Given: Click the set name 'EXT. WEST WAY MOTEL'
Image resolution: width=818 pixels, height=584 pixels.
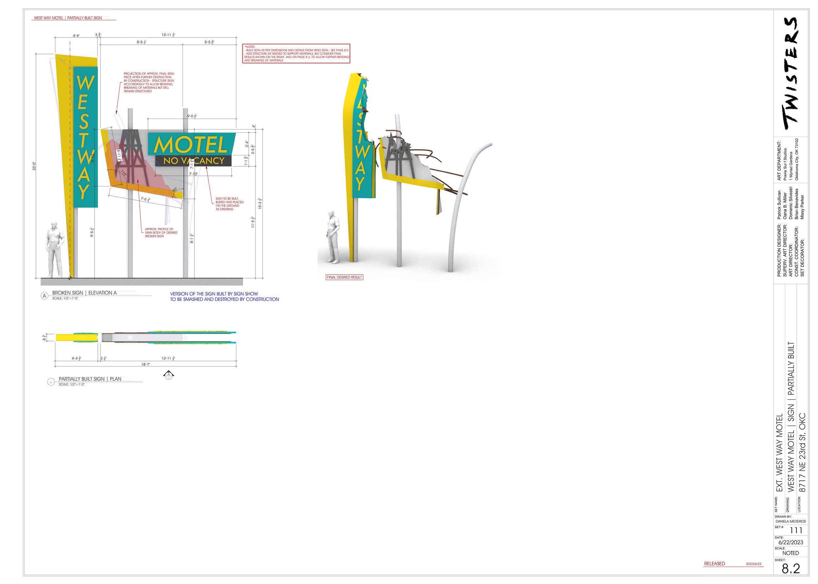Looking at the screenshot, I should click(x=779, y=453).
